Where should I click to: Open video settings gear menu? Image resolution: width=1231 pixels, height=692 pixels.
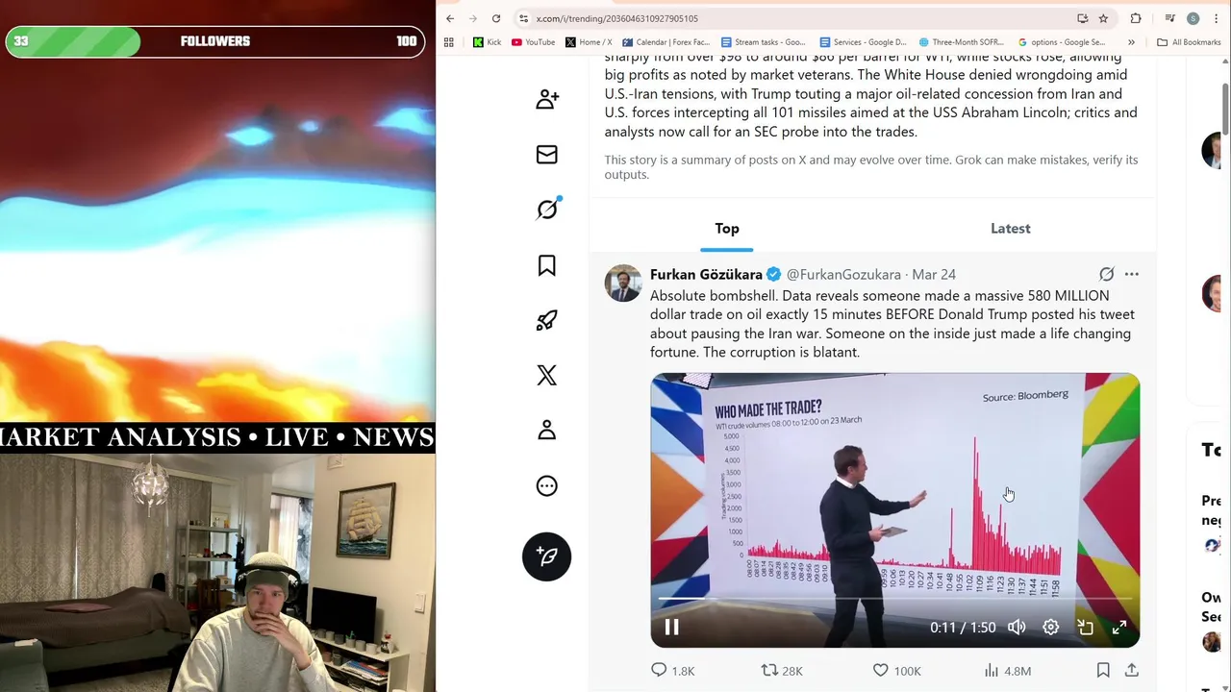pos(1051,628)
